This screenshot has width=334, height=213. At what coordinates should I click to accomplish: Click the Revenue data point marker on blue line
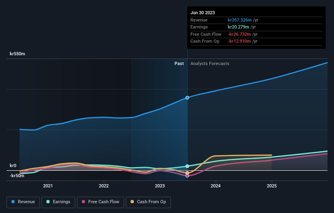click(187, 98)
